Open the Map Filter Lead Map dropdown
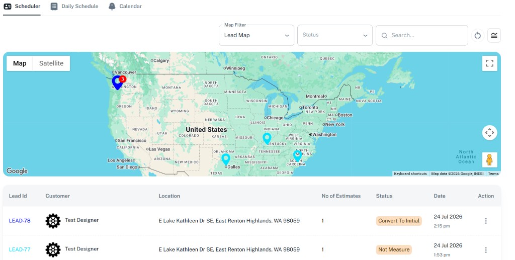Viewport: 515px width, 260px height. [x=256, y=35]
